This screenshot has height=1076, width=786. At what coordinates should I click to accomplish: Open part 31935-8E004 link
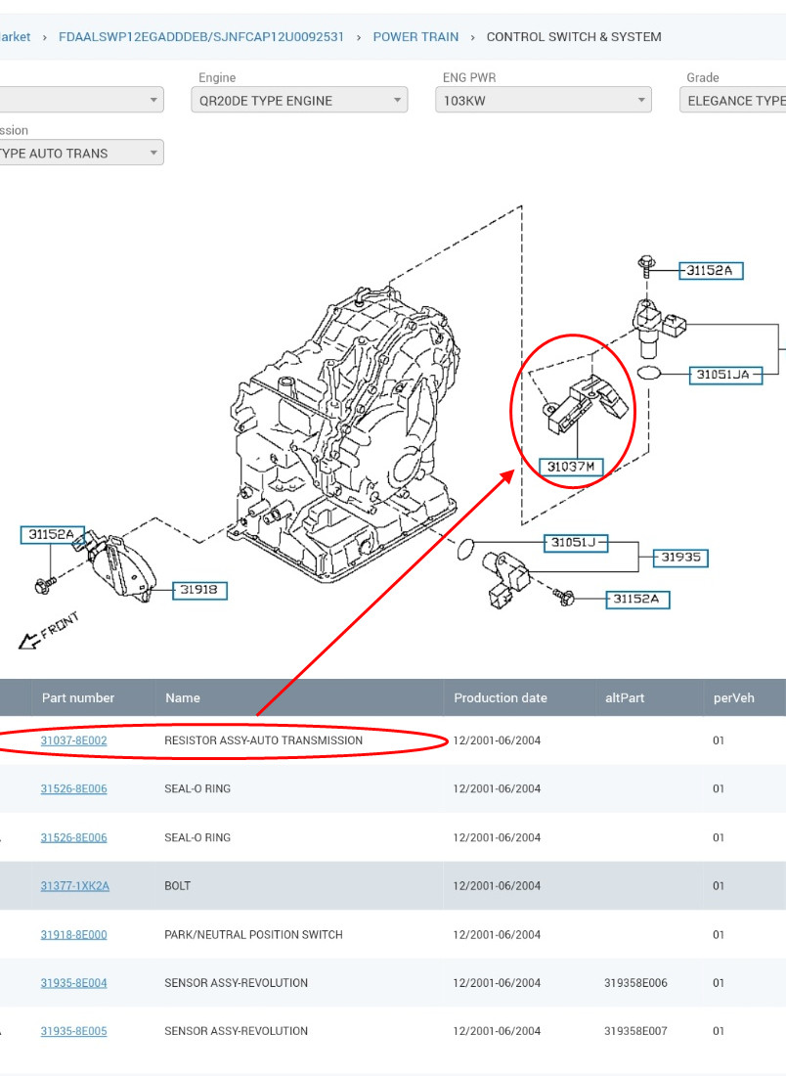pyautogui.click(x=73, y=983)
